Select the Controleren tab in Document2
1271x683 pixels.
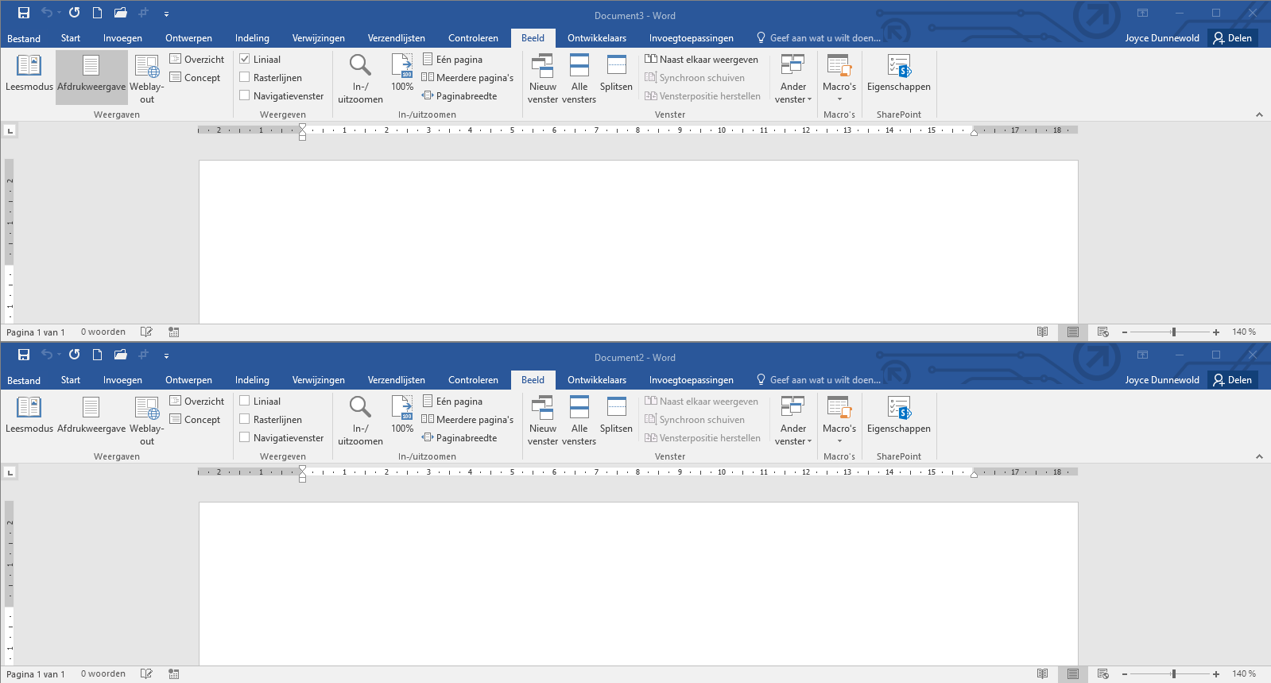click(473, 380)
